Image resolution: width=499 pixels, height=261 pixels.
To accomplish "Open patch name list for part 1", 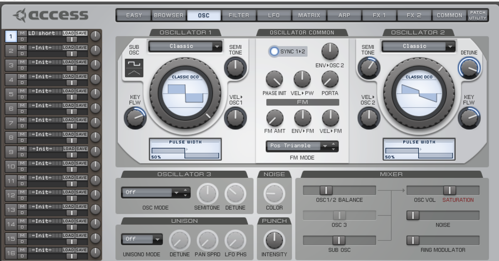I will 45,33.
